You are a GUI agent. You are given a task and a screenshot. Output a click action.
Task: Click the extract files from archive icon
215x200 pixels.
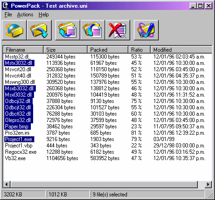[93, 30]
